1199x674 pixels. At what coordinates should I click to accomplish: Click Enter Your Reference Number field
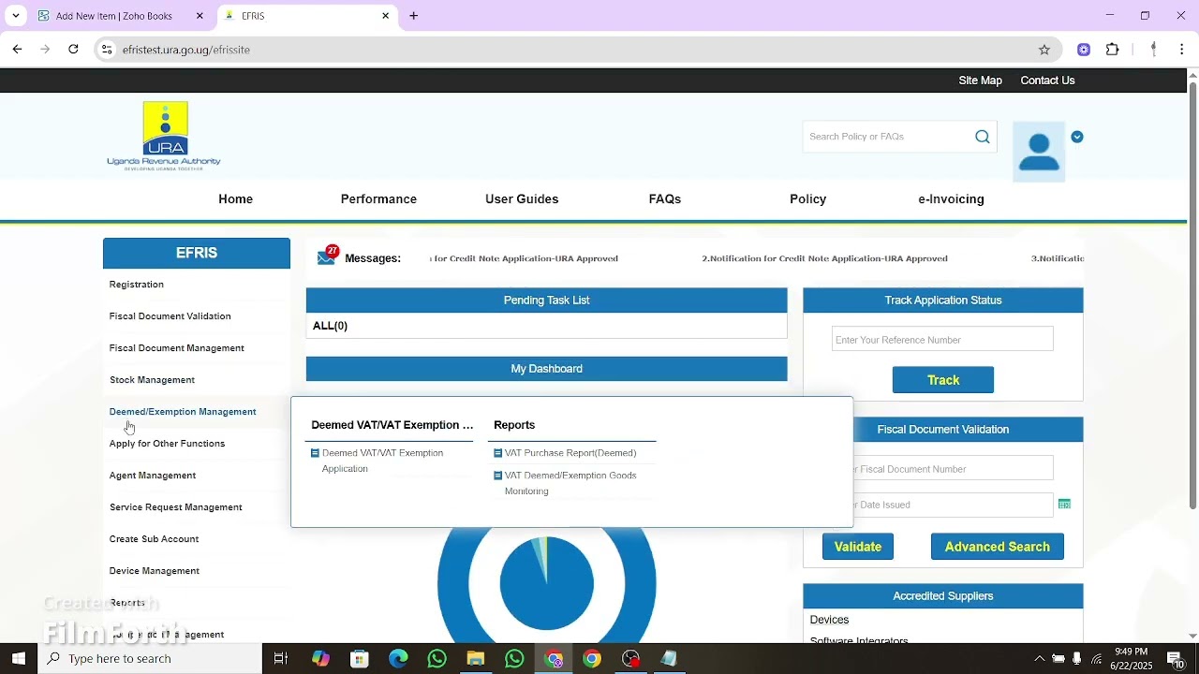942,340
